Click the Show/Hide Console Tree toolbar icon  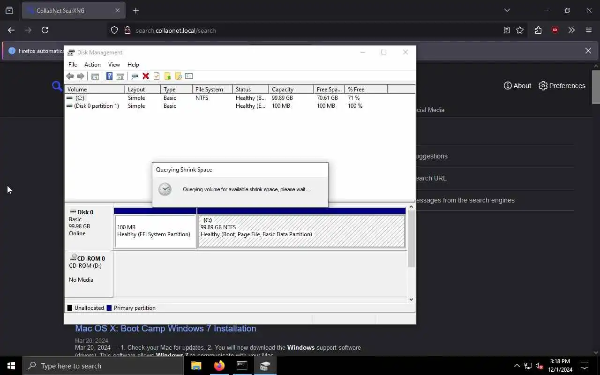point(95,76)
